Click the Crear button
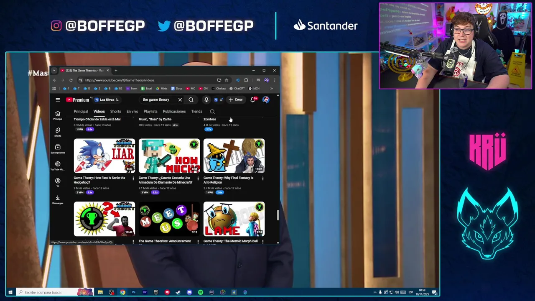 pyautogui.click(x=236, y=100)
